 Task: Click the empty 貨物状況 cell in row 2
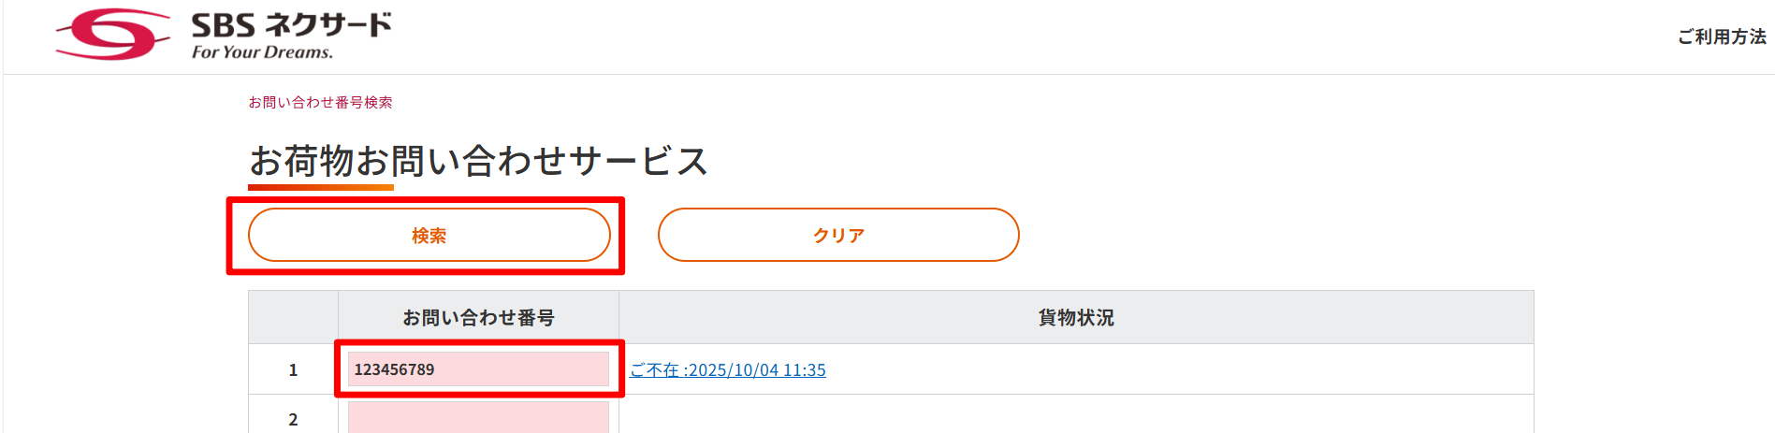1076,416
